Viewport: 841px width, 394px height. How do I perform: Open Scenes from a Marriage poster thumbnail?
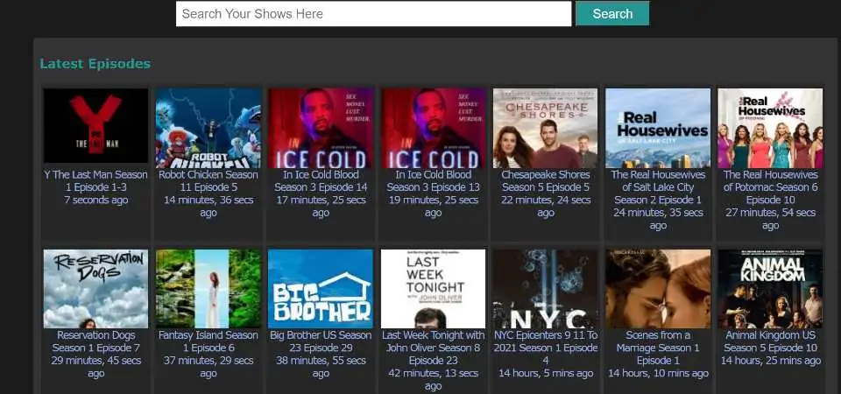click(x=658, y=288)
